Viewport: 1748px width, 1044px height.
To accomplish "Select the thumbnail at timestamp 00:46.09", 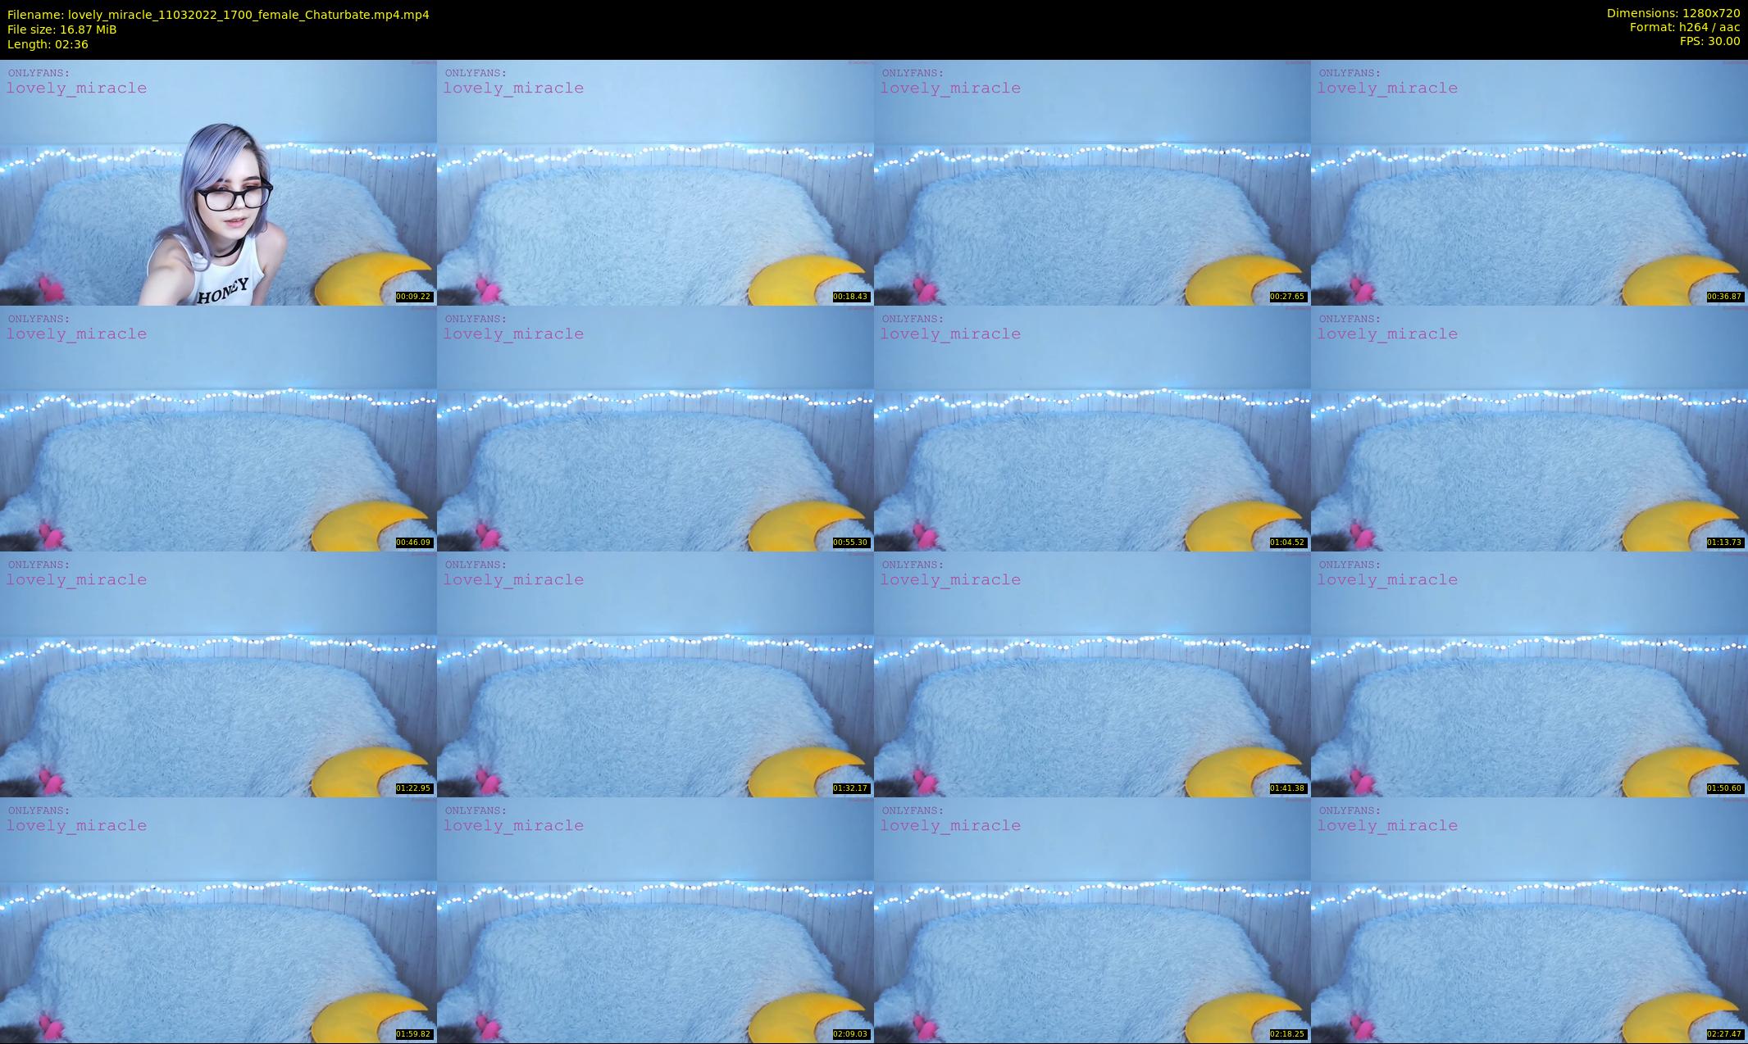I will [218, 429].
